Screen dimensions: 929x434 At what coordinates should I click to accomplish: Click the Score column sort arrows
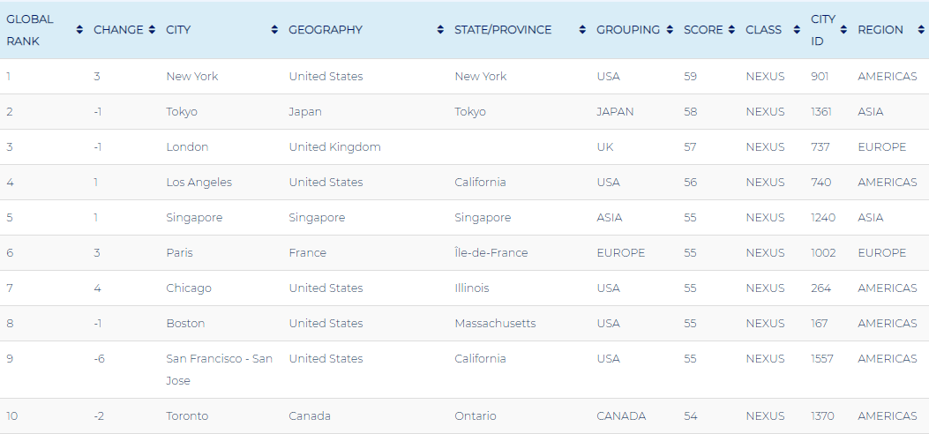coord(731,30)
